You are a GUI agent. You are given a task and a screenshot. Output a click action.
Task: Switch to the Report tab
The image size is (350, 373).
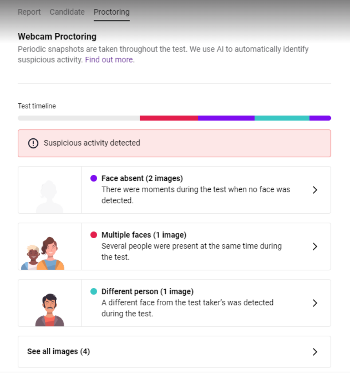click(x=29, y=12)
